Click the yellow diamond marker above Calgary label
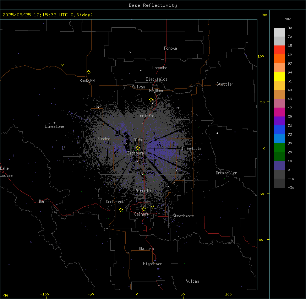The height and width of the screenshot is (299, 306). [x=144, y=209]
